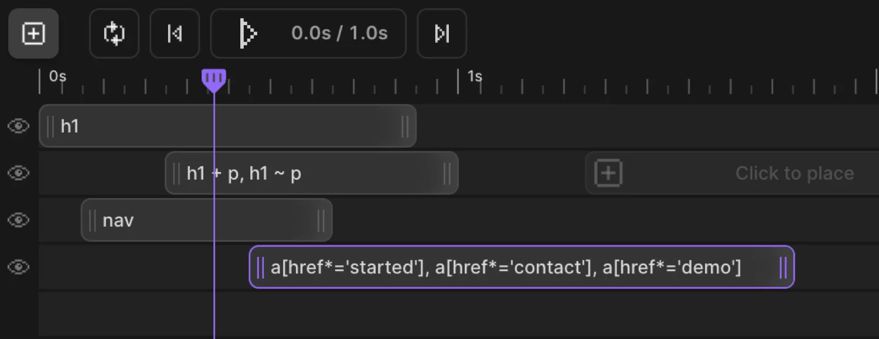Click the 0.0s / 1.0s time display
Viewport: 879px width, 339px height.
click(341, 33)
